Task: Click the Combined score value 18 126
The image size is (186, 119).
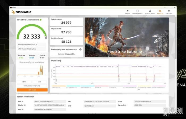Action: coord(66,42)
